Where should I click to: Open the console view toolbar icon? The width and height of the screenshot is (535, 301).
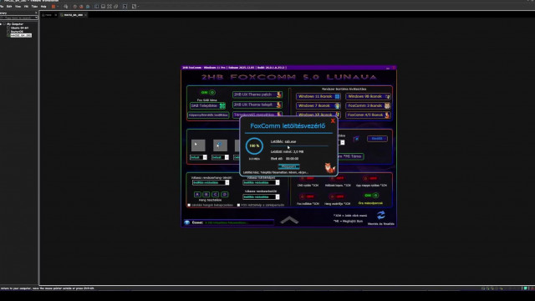[125, 7]
